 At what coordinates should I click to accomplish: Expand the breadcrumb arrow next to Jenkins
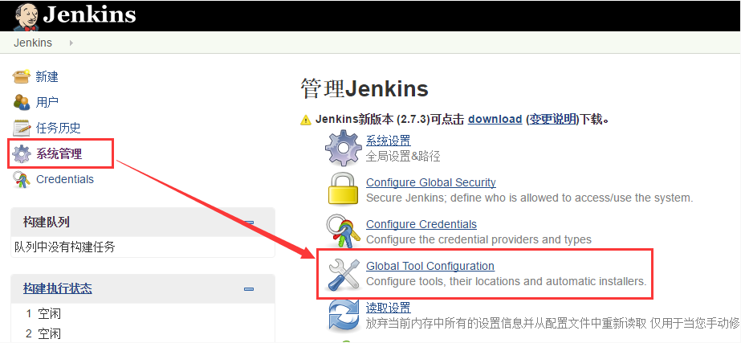(71, 43)
